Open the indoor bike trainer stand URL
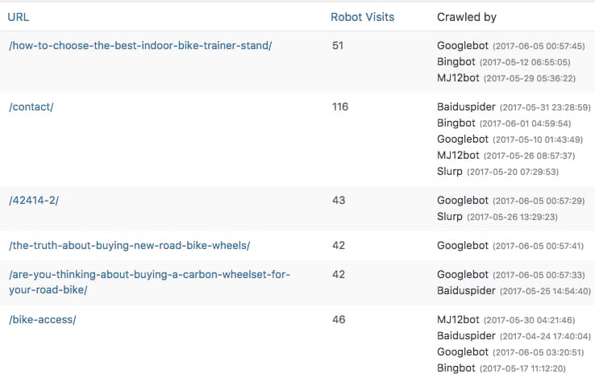Screen dimensions: 595x374 (x=140, y=45)
